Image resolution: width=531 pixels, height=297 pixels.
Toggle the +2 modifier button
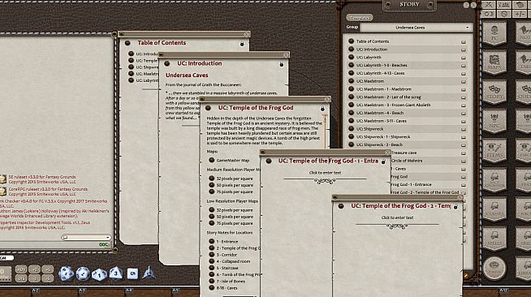pyautogui.click(x=35, y=269)
